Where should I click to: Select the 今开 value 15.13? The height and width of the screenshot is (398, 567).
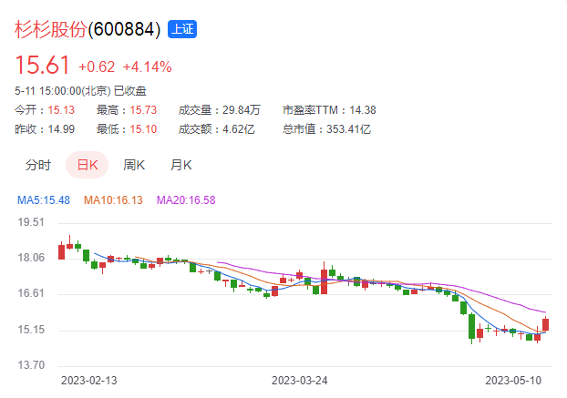pos(61,110)
